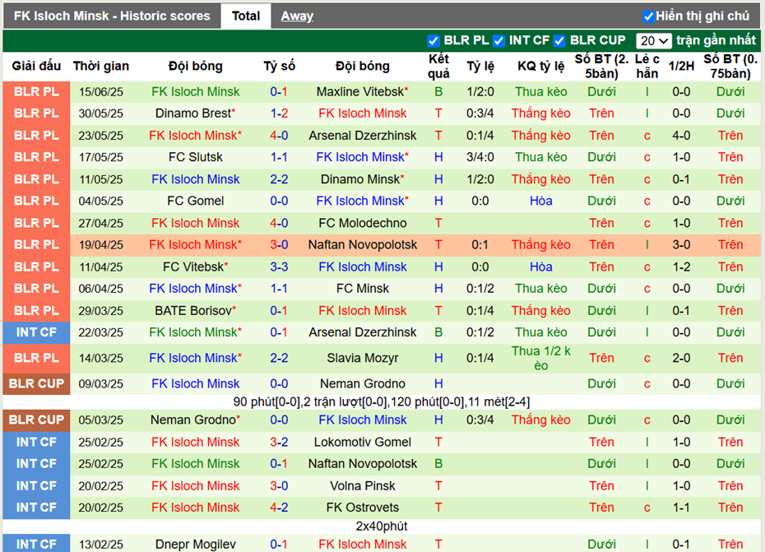
Task: Select the date 11/05/25
Action: click(101, 179)
